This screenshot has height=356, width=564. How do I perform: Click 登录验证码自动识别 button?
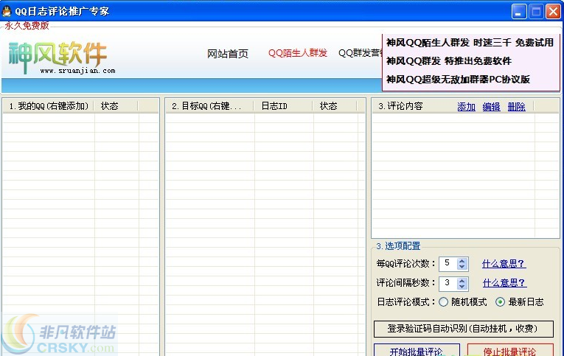pos(463,329)
